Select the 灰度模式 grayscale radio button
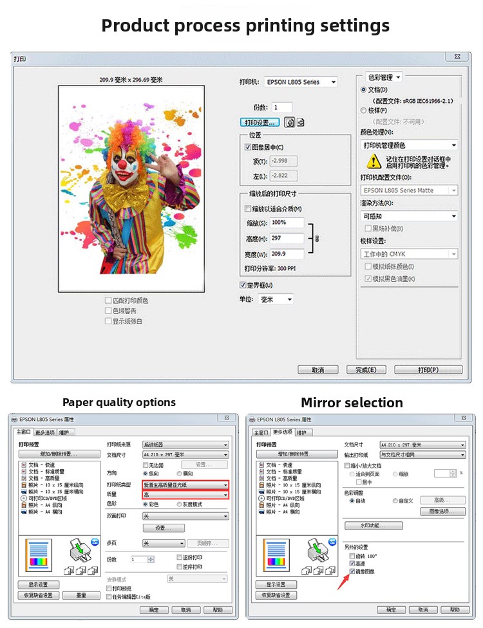 coord(180,504)
